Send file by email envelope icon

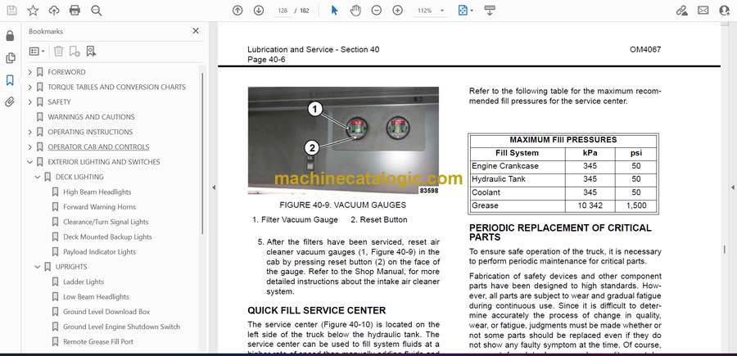tap(703, 11)
